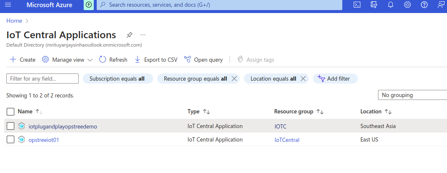Open the help question mark icon
This screenshot has width=447, height=173.
pyautogui.click(x=424, y=5)
